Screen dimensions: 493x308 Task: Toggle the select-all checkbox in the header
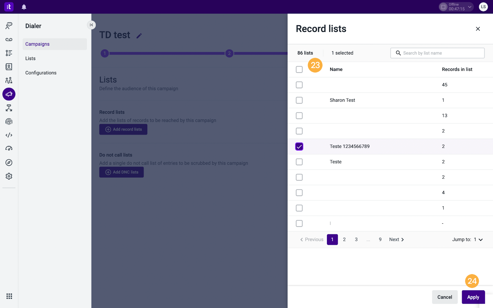pyautogui.click(x=299, y=69)
